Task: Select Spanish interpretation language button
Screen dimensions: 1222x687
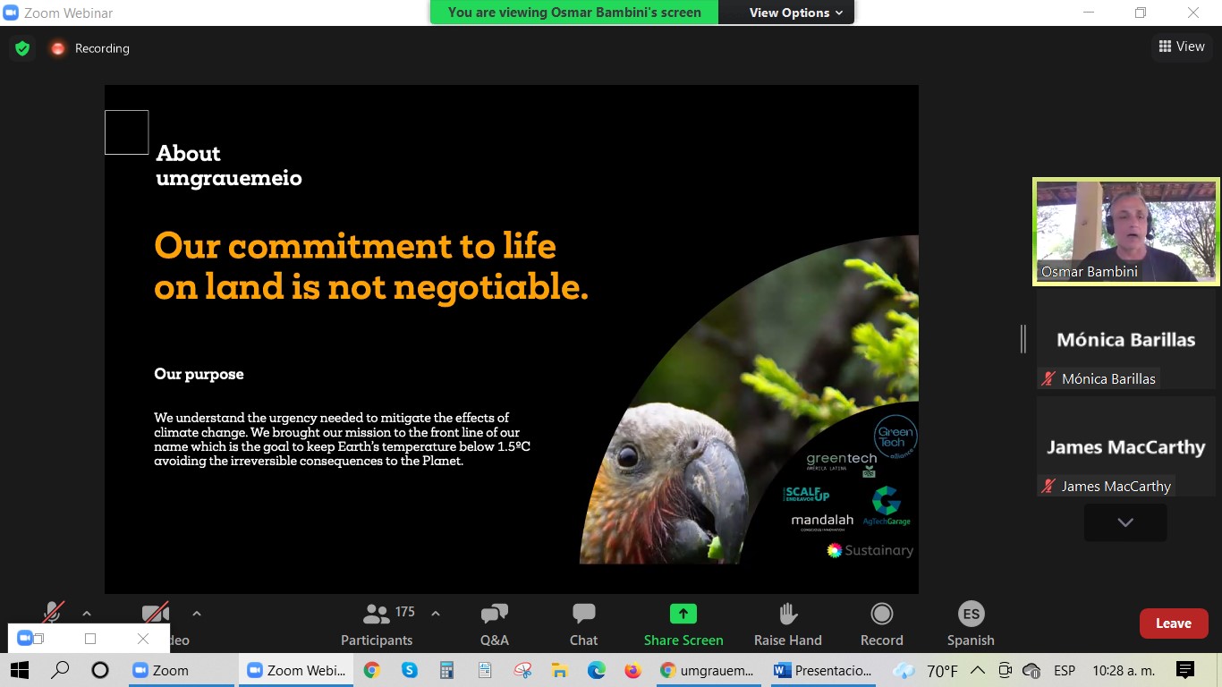Action: click(x=970, y=623)
